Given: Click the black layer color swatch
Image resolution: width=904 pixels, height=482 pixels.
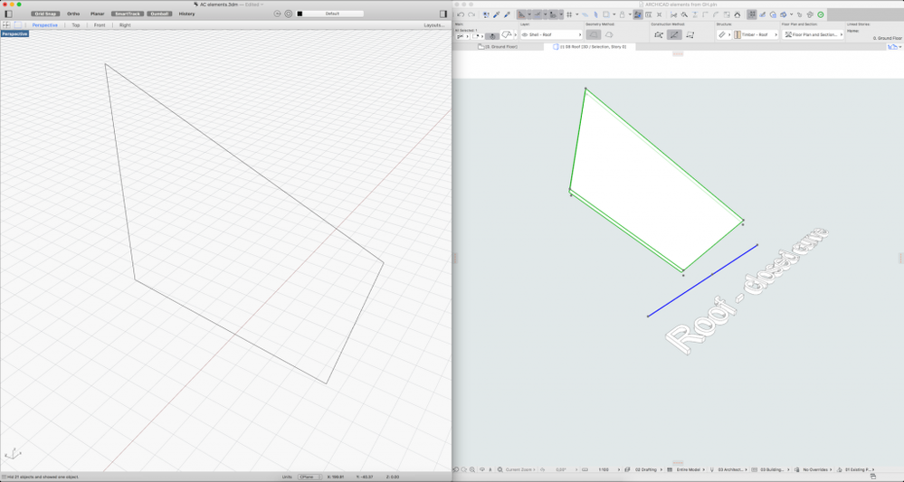Looking at the screenshot, I should click(300, 14).
